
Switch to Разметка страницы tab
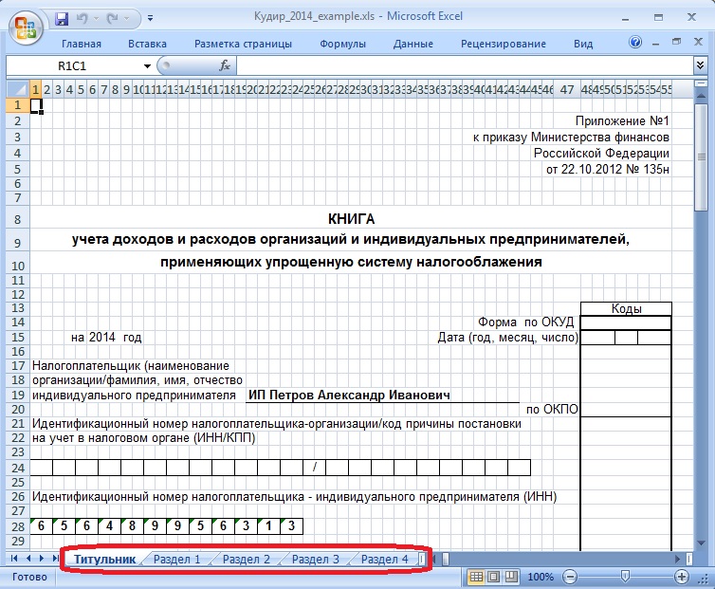coord(243,45)
